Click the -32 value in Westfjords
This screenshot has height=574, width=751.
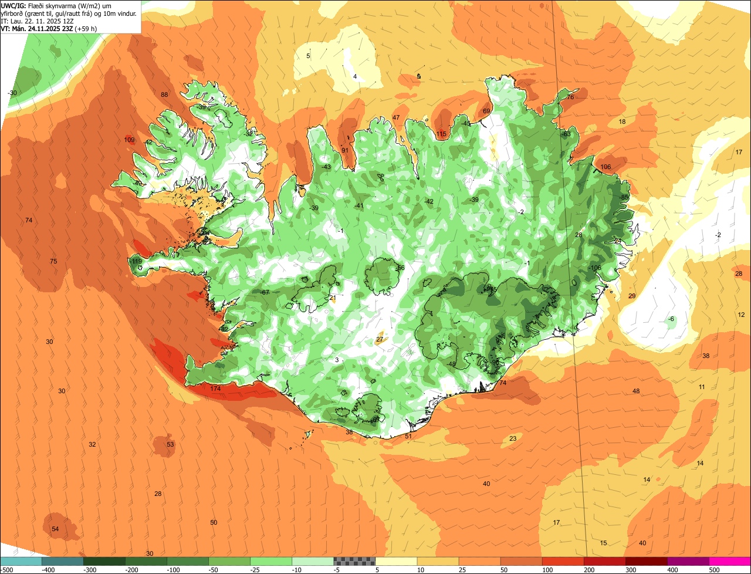click(249, 133)
